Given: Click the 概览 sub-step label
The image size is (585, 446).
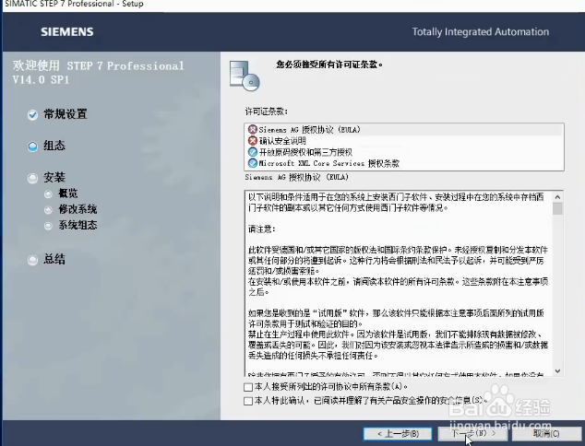Looking at the screenshot, I should point(68,194).
